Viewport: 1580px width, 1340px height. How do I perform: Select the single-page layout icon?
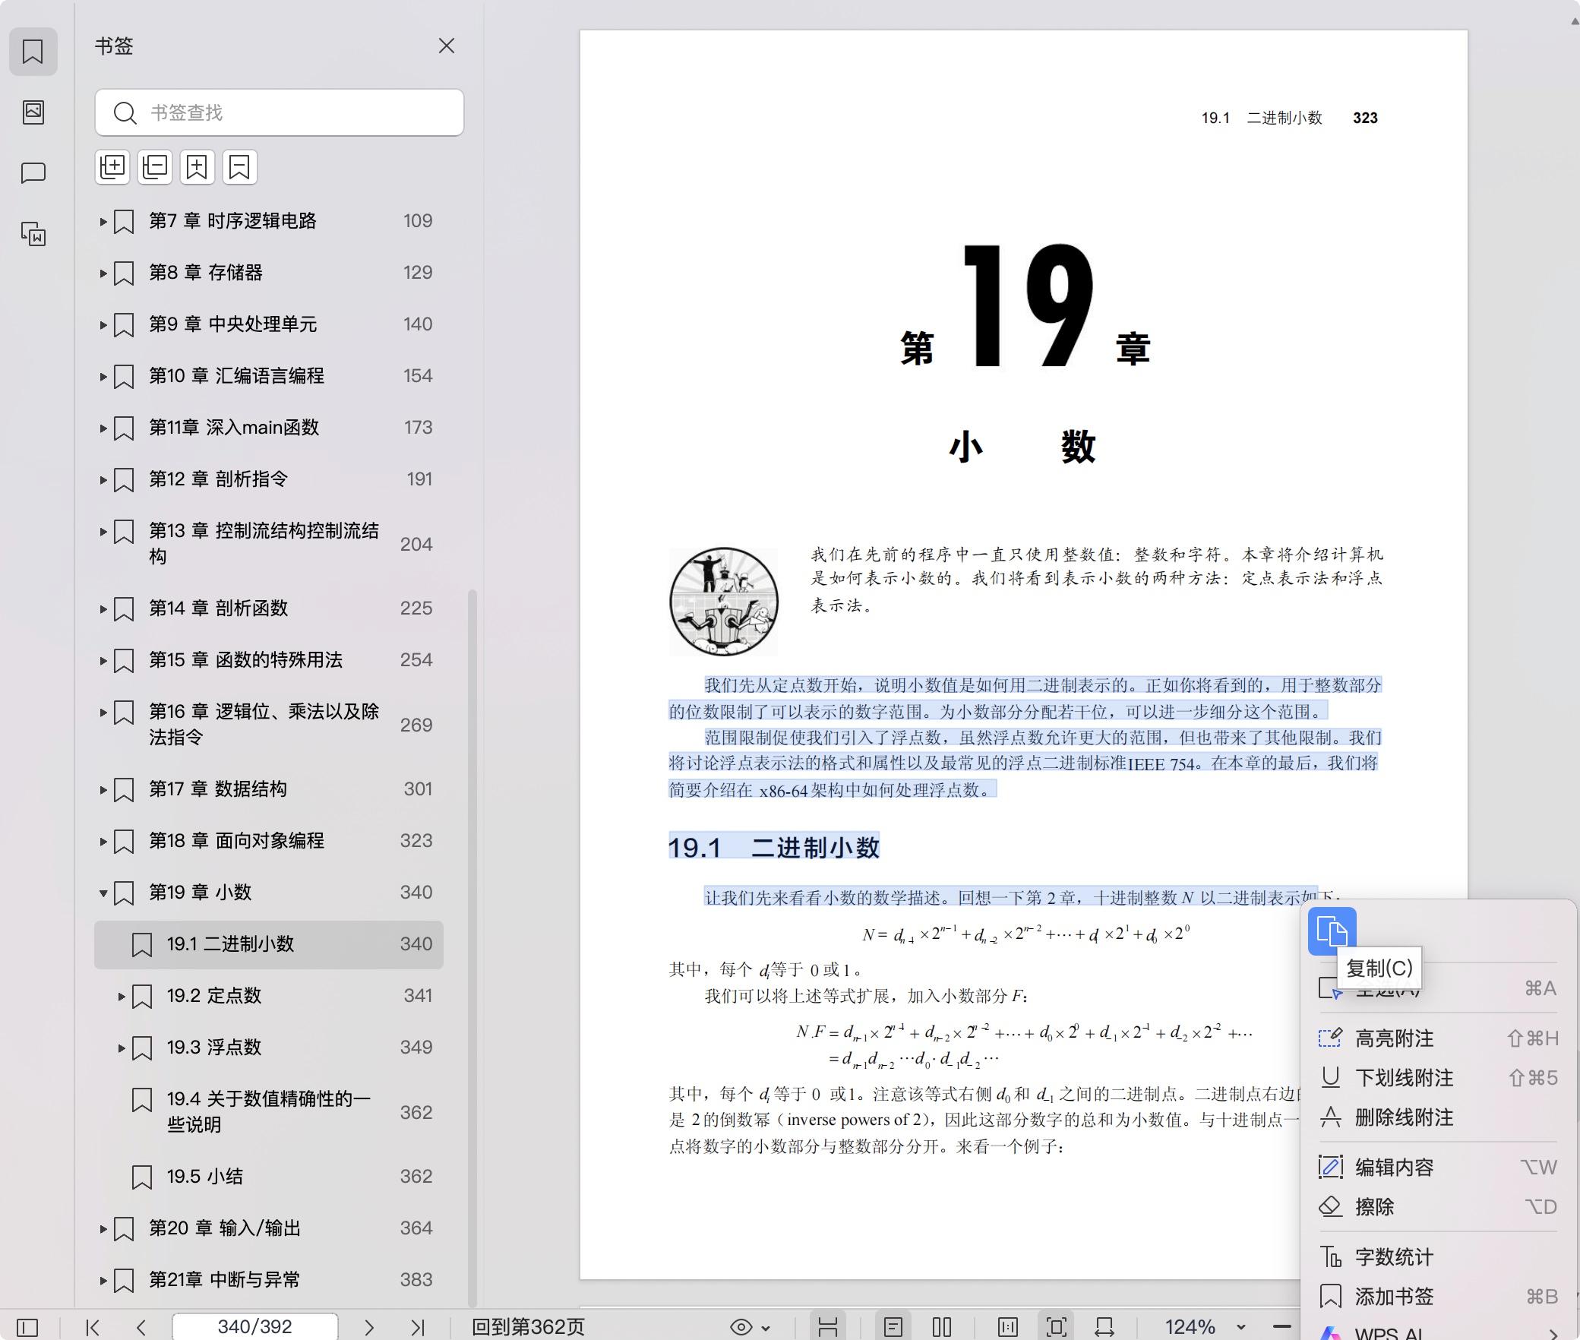[893, 1327]
